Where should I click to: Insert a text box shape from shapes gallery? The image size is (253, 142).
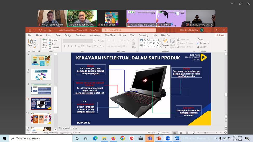coord(141,40)
